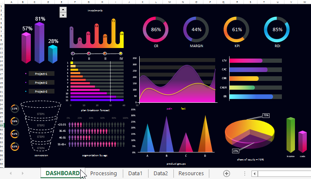Click the spin button down arrow
Image resolution: width=311 pixels, height=179 pixels.
(63, 15)
